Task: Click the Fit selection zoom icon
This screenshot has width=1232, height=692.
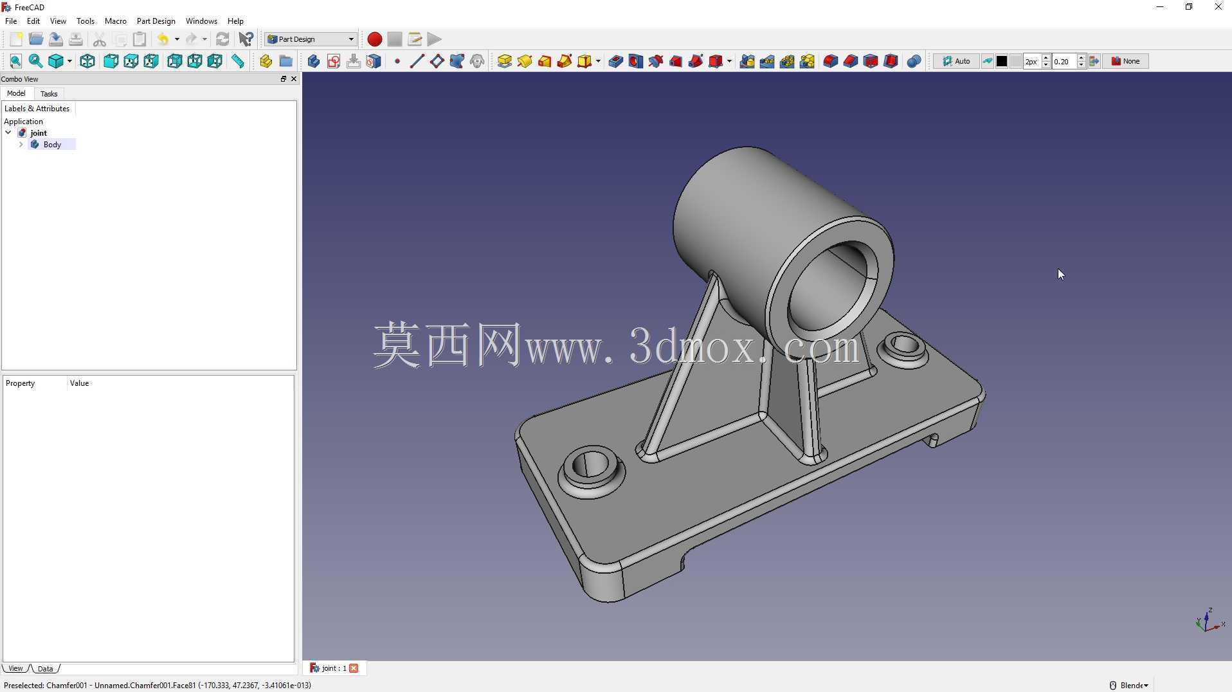Action: (36, 61)
